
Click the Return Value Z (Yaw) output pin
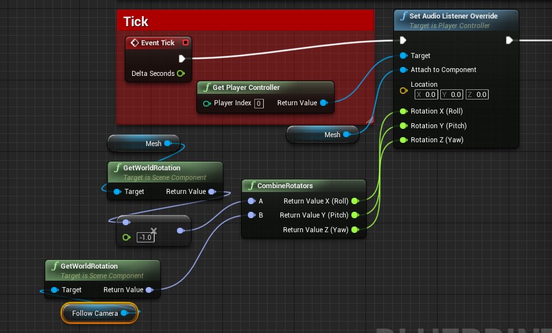coord(355,230)
